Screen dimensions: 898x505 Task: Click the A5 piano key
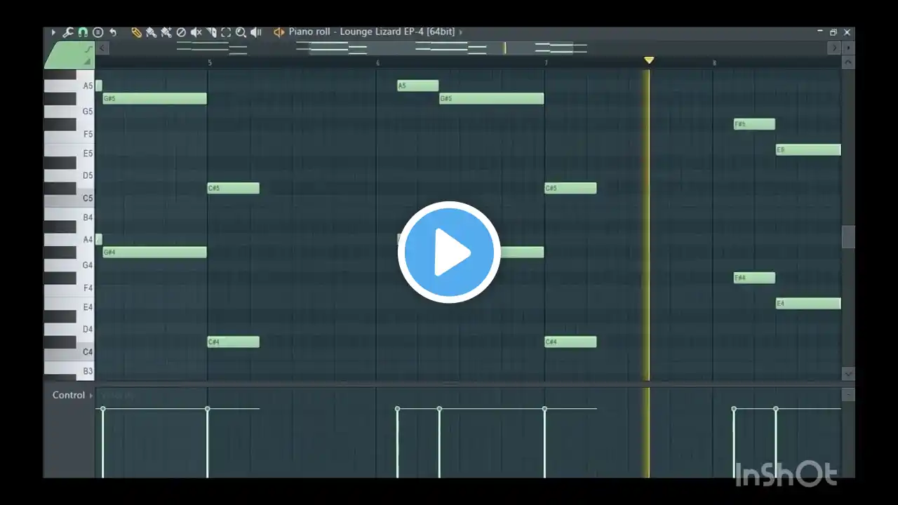(86, 86)
